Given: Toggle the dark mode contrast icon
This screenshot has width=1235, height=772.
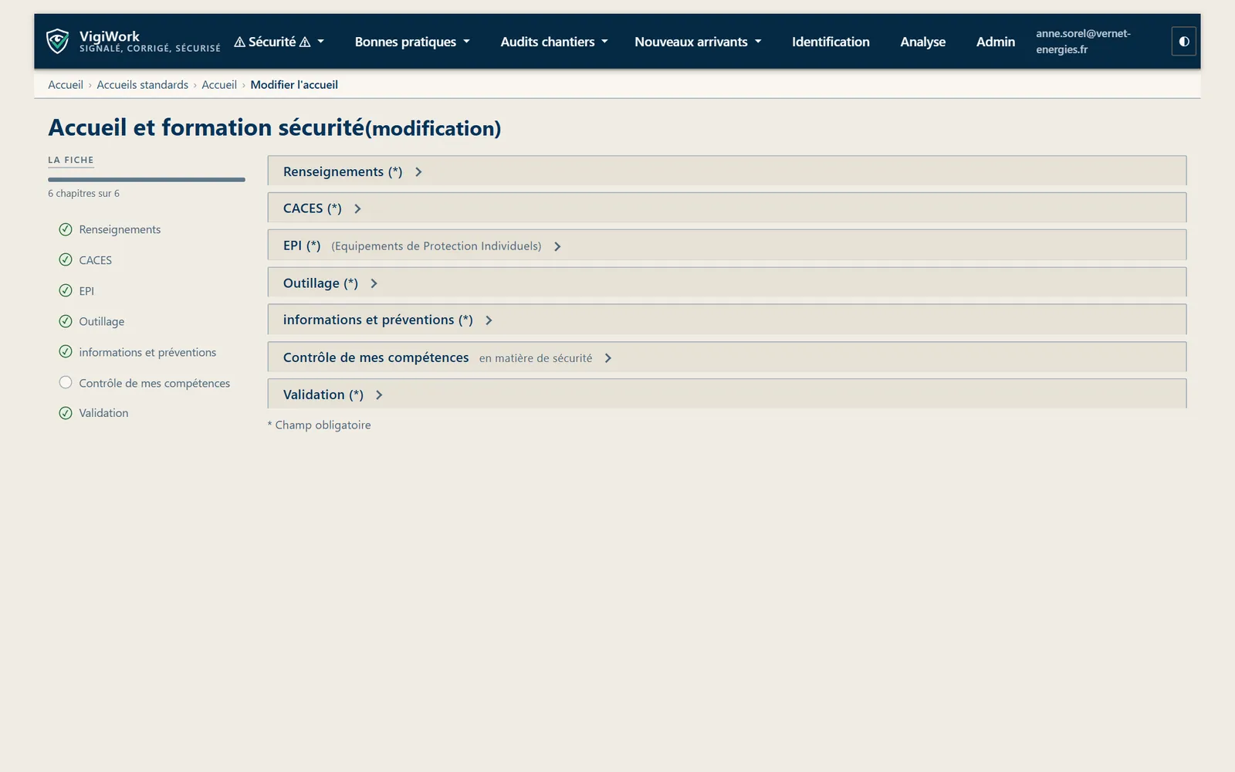Looking at the screenshot, I should pyautogui.click(x=1183, y=42).
